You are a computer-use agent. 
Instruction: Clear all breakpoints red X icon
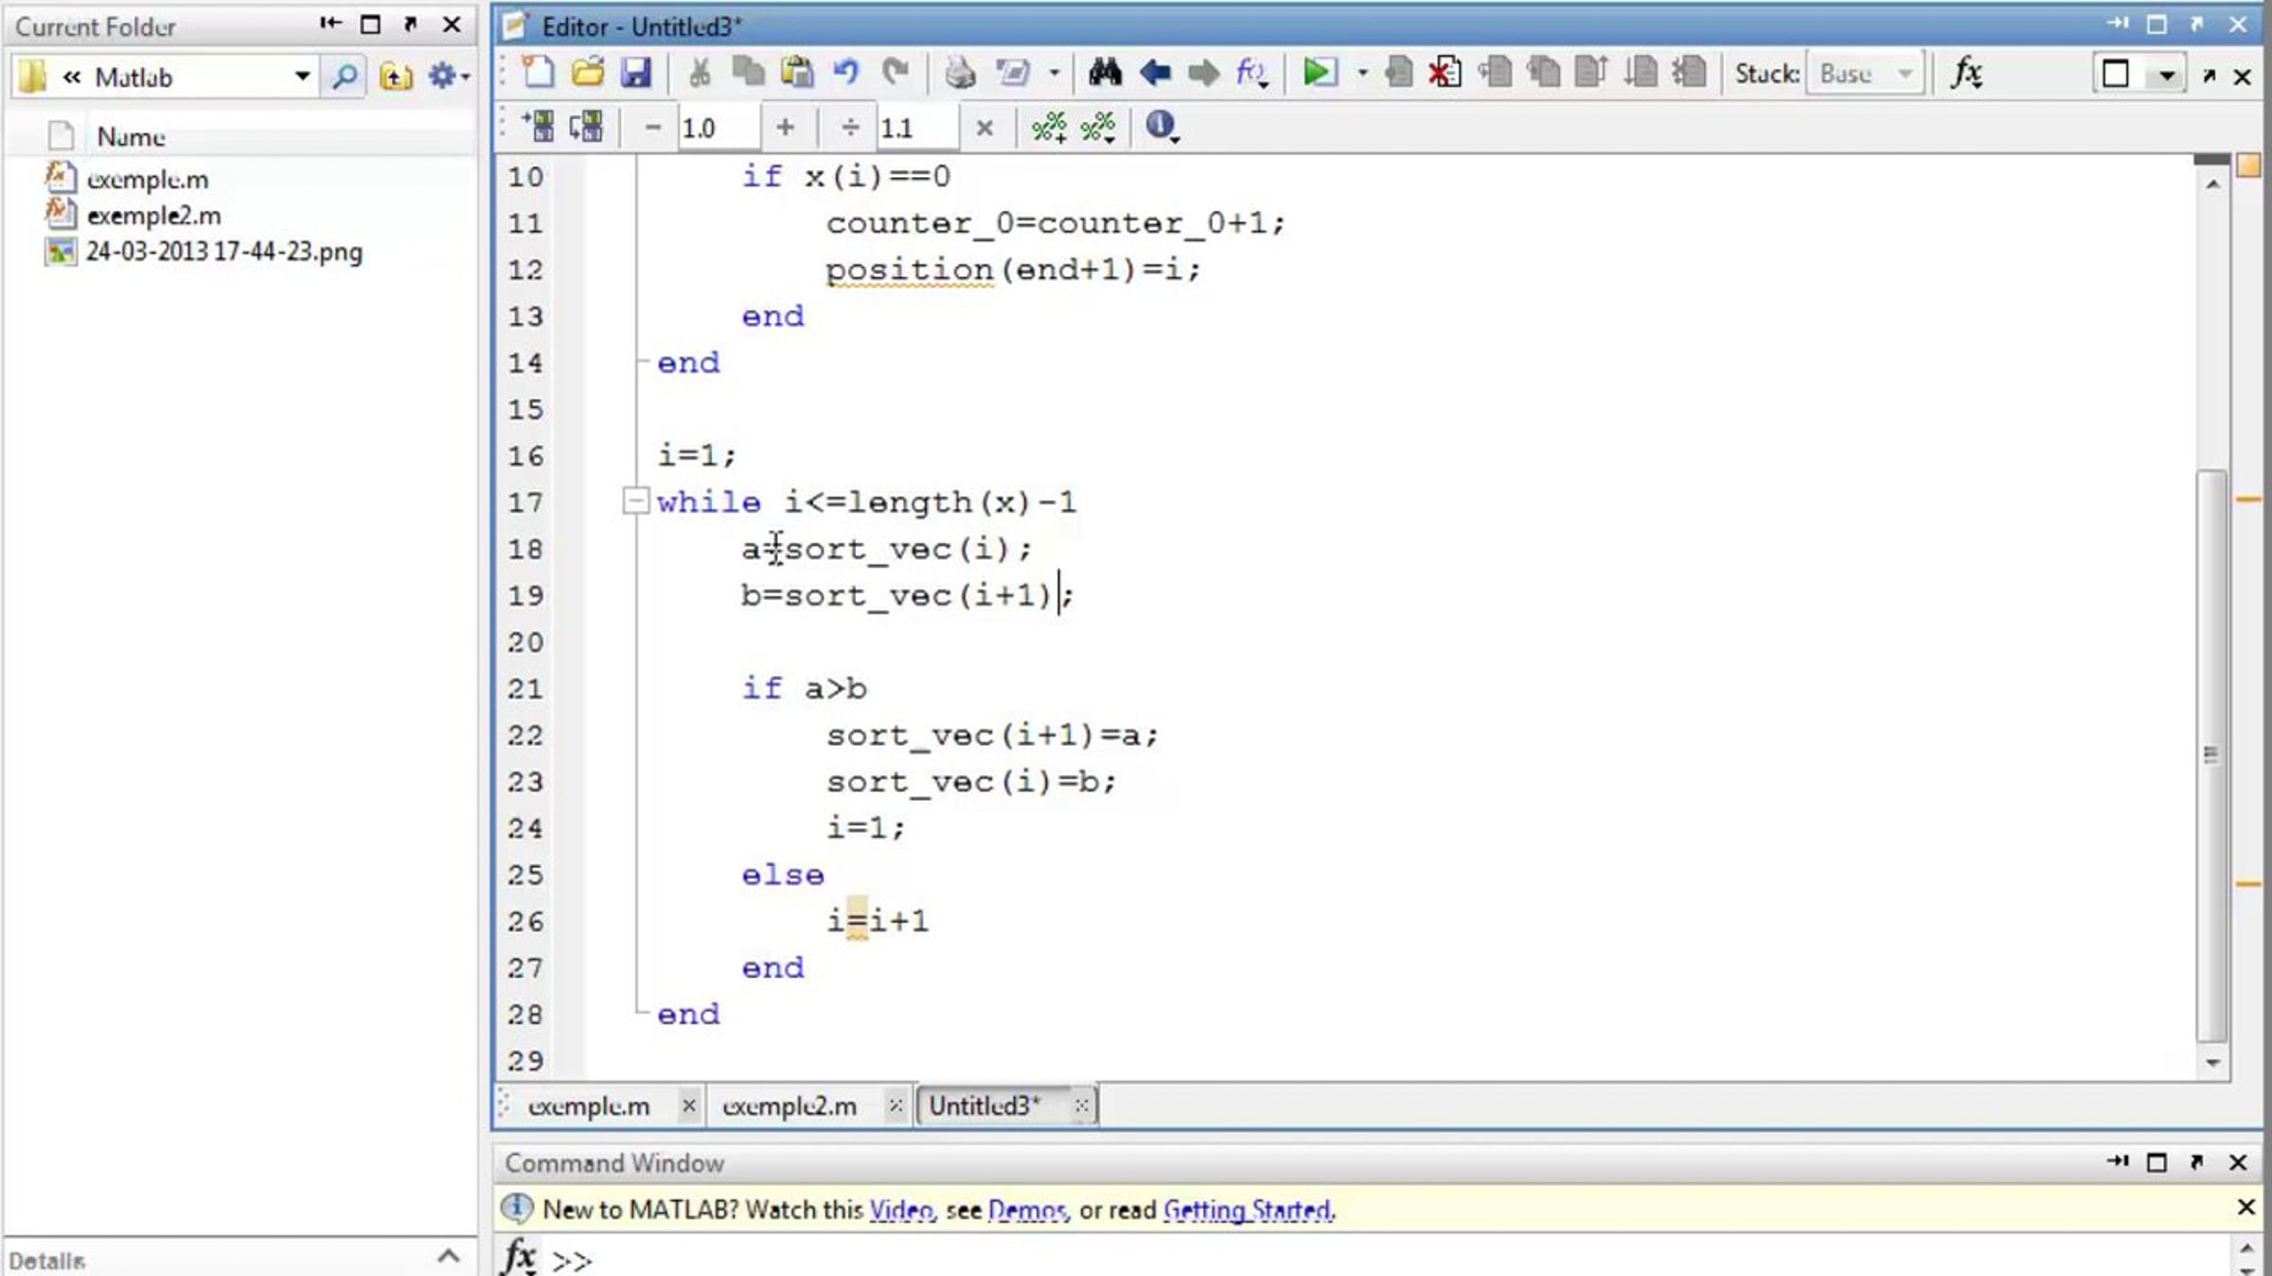(1446, 73)
